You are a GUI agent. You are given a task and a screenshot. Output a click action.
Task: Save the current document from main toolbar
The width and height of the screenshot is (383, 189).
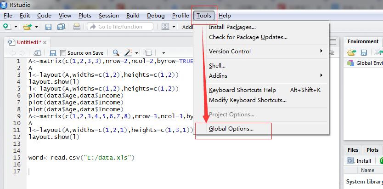click(x=48, y=26)
